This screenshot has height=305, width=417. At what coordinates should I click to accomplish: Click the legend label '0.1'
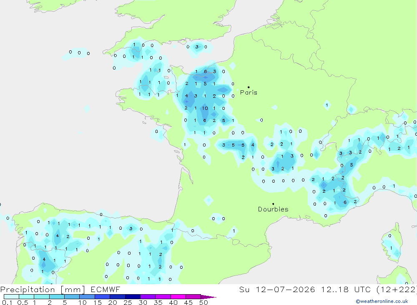[7, 303]
